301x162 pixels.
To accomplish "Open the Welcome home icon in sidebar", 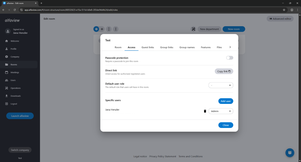I will coord(7,41).
